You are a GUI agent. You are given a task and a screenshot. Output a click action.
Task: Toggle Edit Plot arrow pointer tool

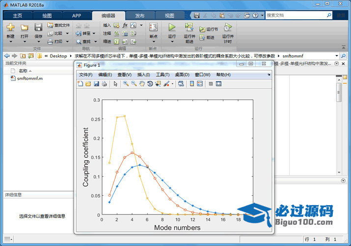[x=115, y=84]
